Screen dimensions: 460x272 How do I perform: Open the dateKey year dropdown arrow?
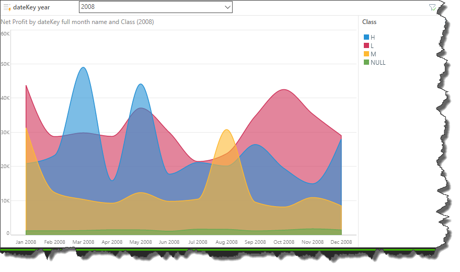pos(227,7)
